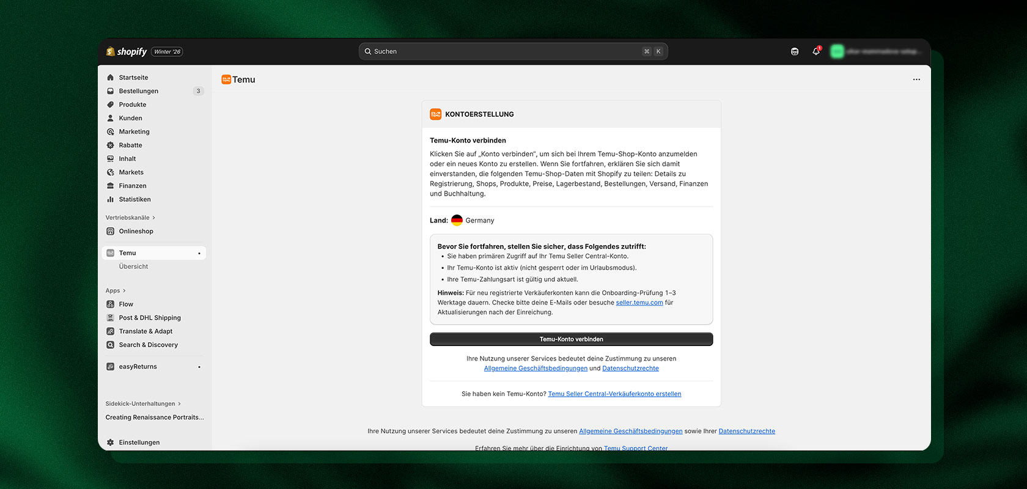Open Datenschutzrechte link in the card
The width and height of the screenshot is (1027, 489).
click(631, 369)
